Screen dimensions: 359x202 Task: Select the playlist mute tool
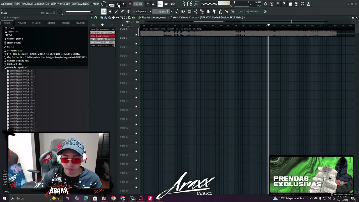113,17
